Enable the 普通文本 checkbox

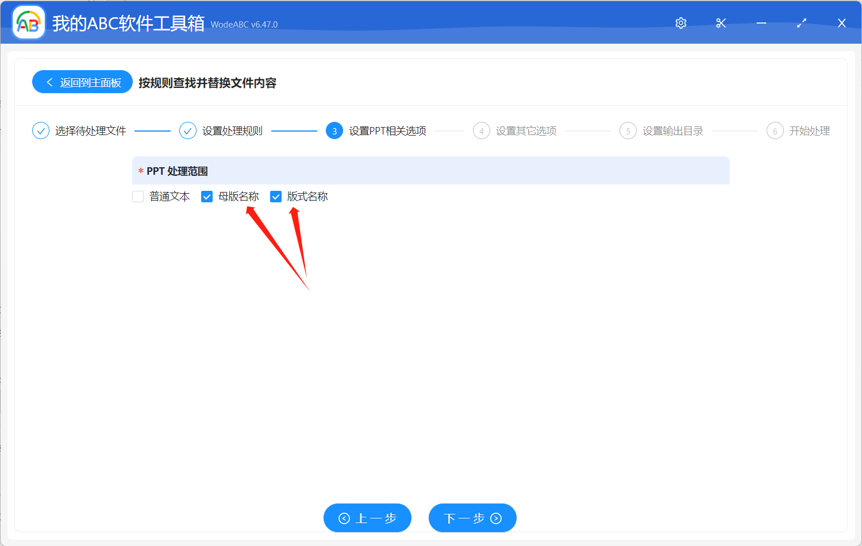(x=138, y=196)
